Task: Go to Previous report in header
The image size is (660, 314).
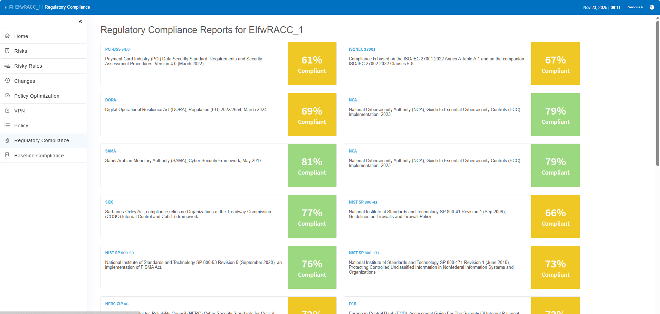Action: pos(634,7)
